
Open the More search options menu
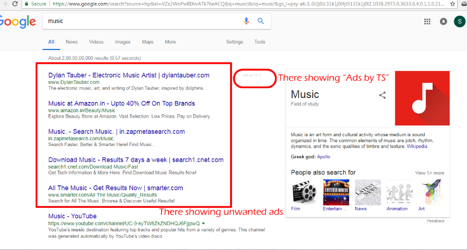(170, 42)
